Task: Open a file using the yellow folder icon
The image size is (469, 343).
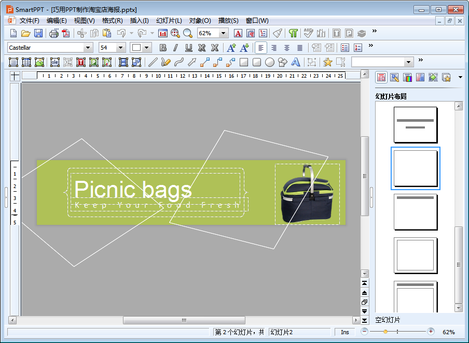Action: point(26,33)
